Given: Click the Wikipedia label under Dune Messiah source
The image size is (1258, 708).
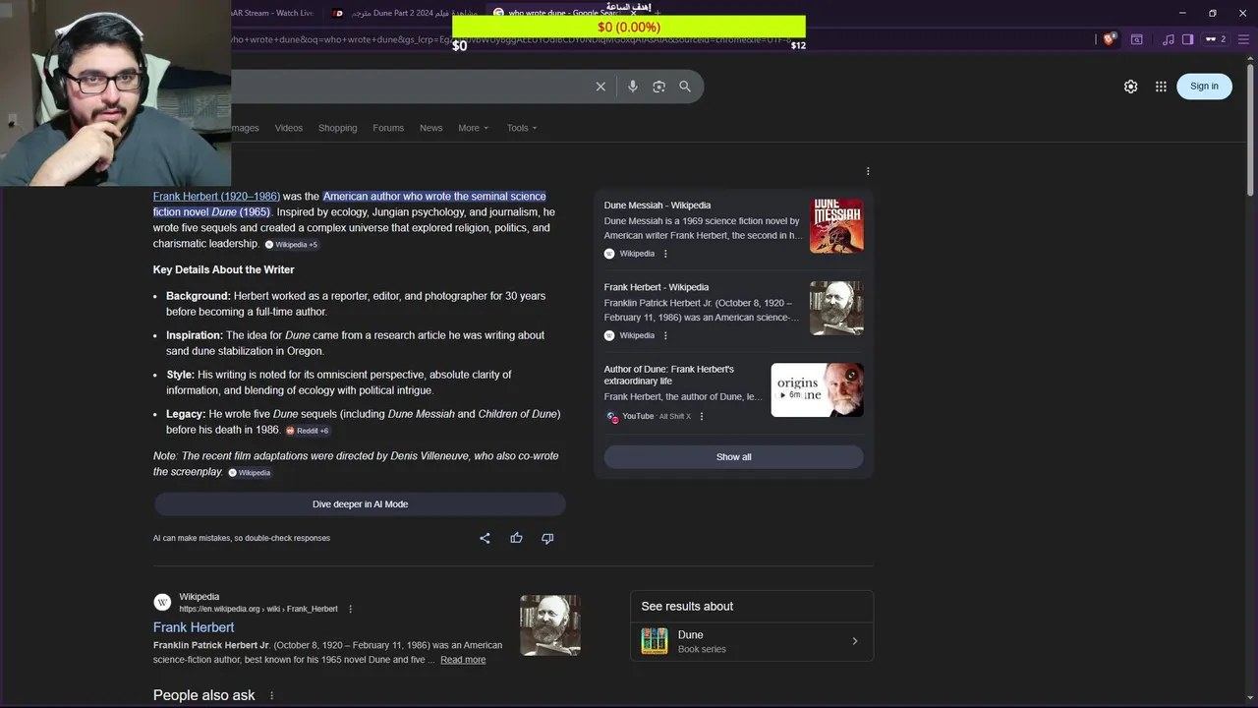Looking at the screenshot, I should click(637, 254).
